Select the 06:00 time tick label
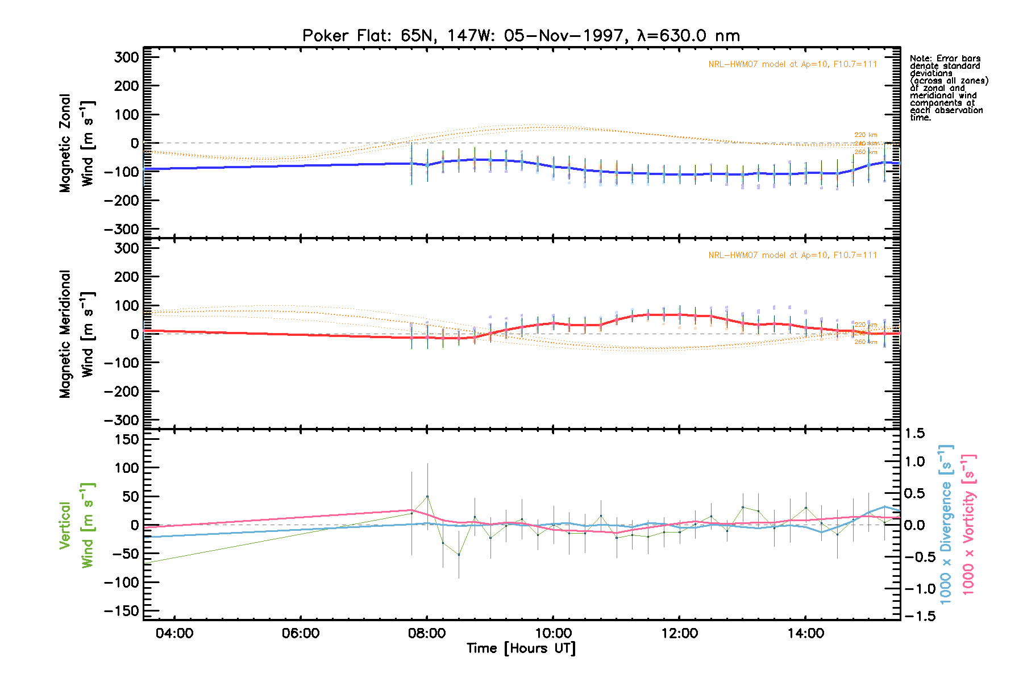Viewport: 1023px width, 682px height. [x=300, y=634]
